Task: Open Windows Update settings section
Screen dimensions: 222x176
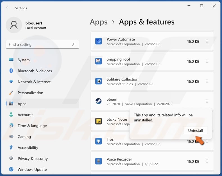Action: pos(32,170)
